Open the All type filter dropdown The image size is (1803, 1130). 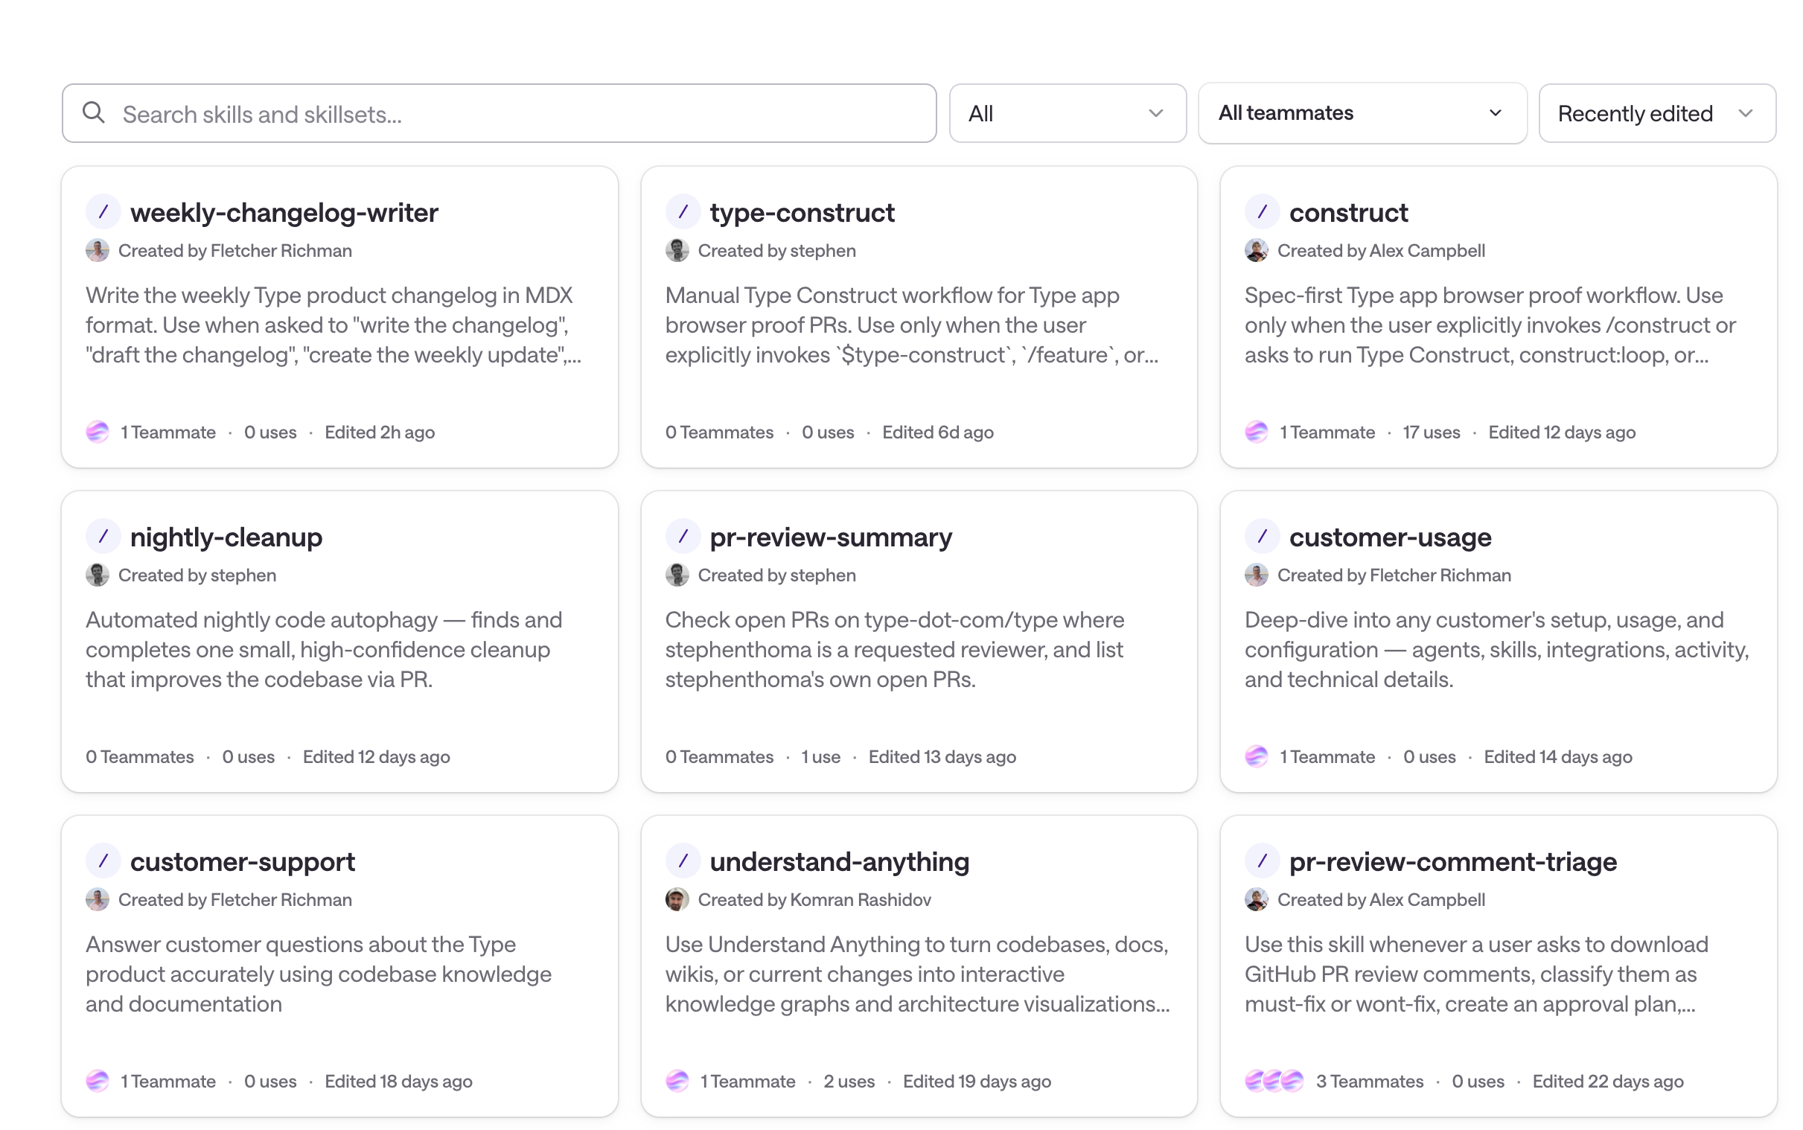(x=1066, y=114)
